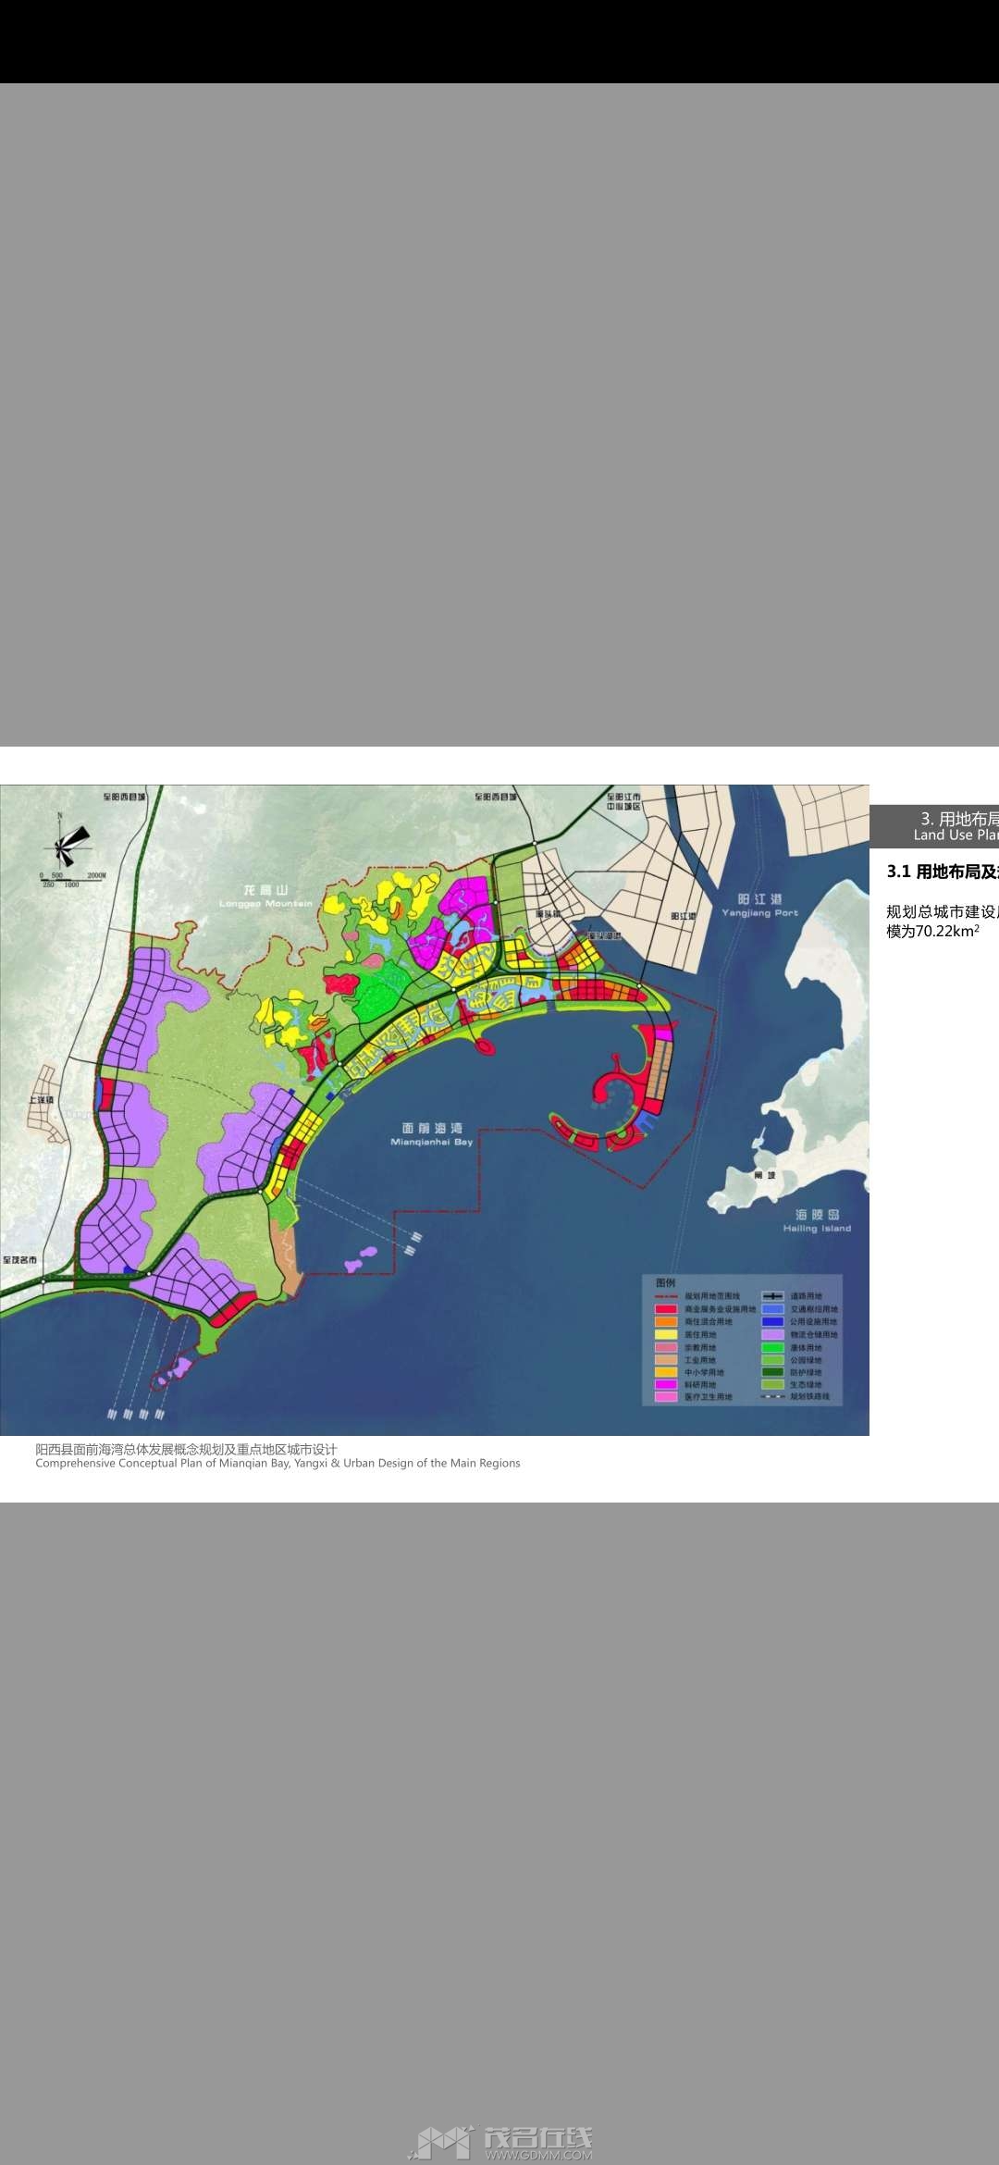
Task: Tap the Mianqianhai Bay label
Action: coord(432,1134)
